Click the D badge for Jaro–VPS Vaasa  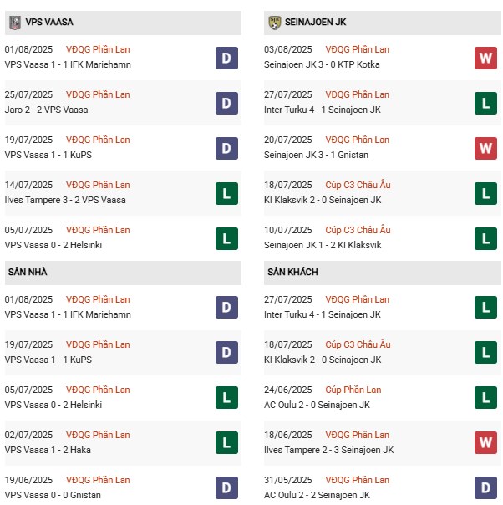click(x=226, y=103)
